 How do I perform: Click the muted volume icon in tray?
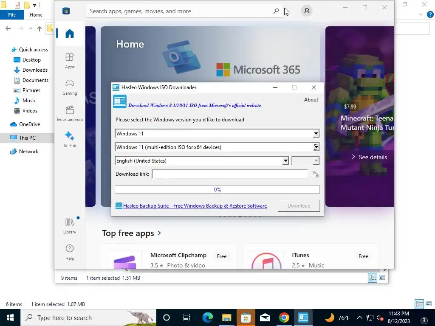(380, 318)
